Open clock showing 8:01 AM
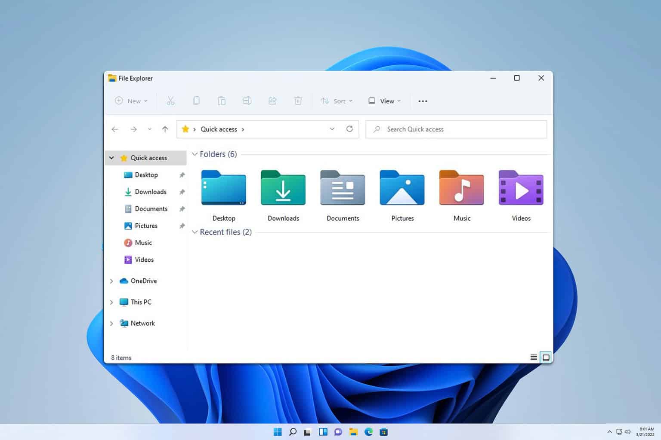This screenshot has width=661, height=440. pyautogui.click(x=646, y=432)
